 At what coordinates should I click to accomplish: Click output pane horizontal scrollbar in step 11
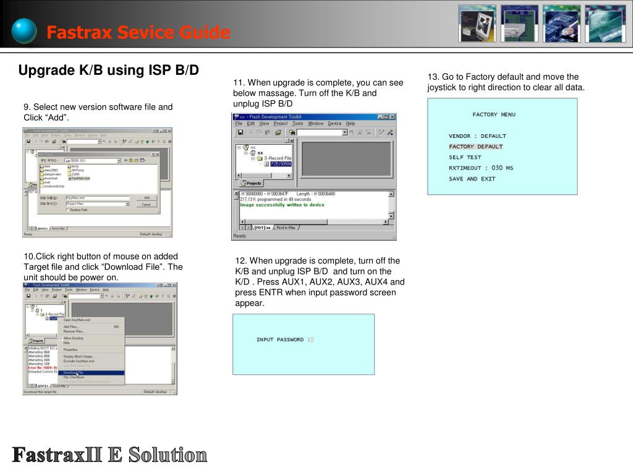(x=313, y=222)
